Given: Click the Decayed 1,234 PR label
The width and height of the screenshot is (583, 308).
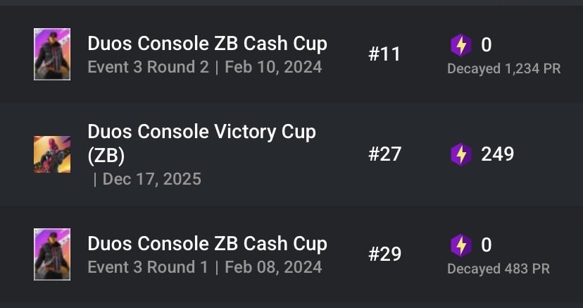Looking at the screenshot, I should click(x=504, y=69).
